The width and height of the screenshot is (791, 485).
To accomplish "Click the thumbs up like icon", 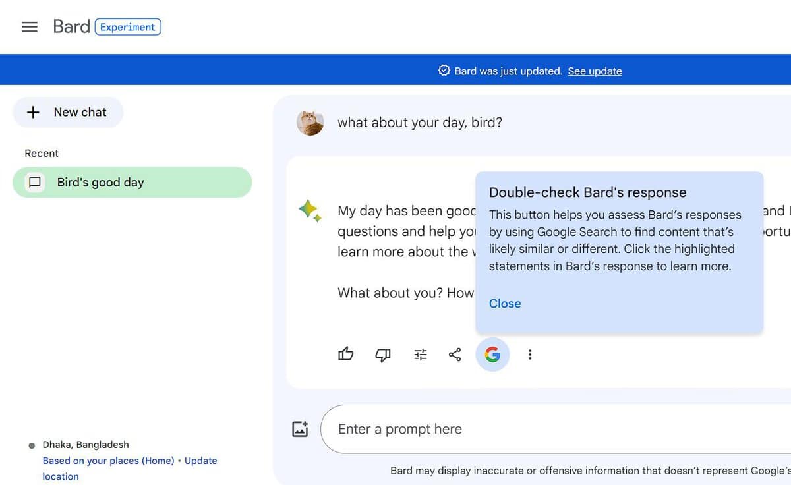I will point(345,355).
